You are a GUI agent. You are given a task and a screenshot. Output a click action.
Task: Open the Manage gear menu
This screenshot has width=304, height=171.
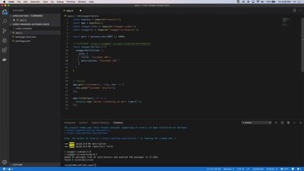4,162
